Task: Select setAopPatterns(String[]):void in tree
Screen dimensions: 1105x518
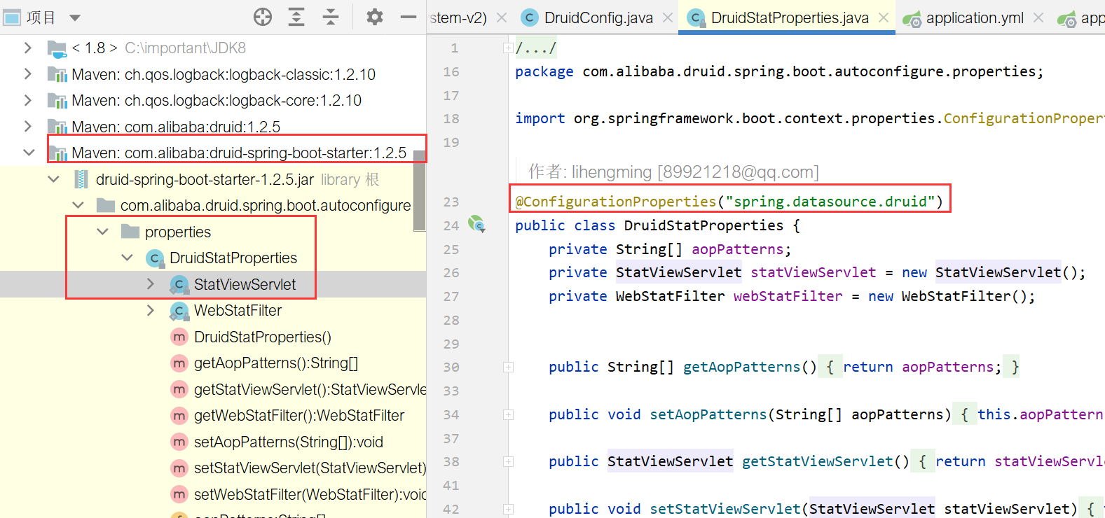Action: tap(289, 442)
